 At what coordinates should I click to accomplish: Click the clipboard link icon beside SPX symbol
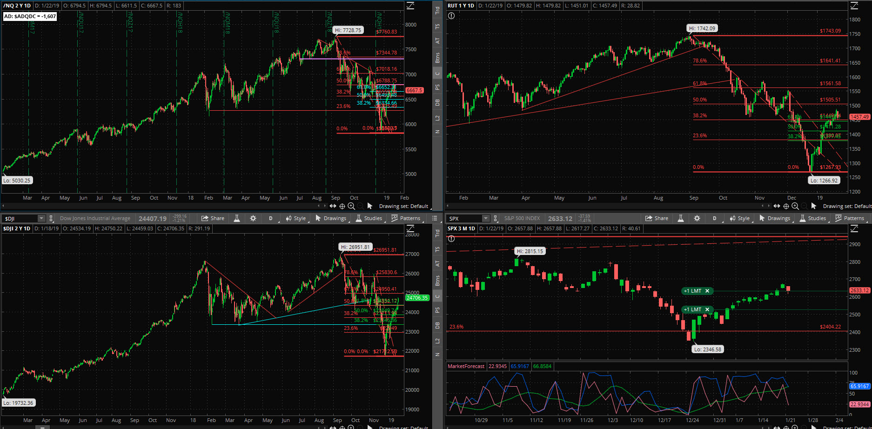pyautogui.click(x=495, y=218)
